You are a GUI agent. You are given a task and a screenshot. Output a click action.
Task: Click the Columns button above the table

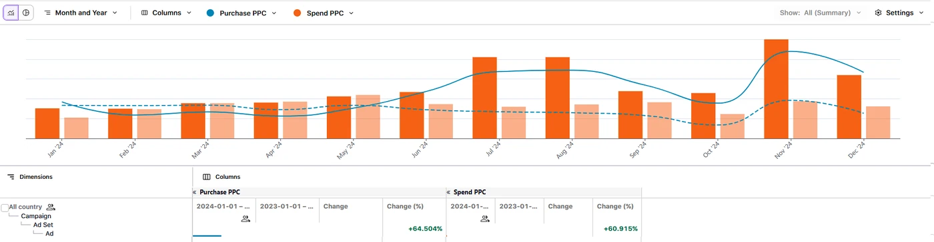pyautogui.click(x=221, y=177)
